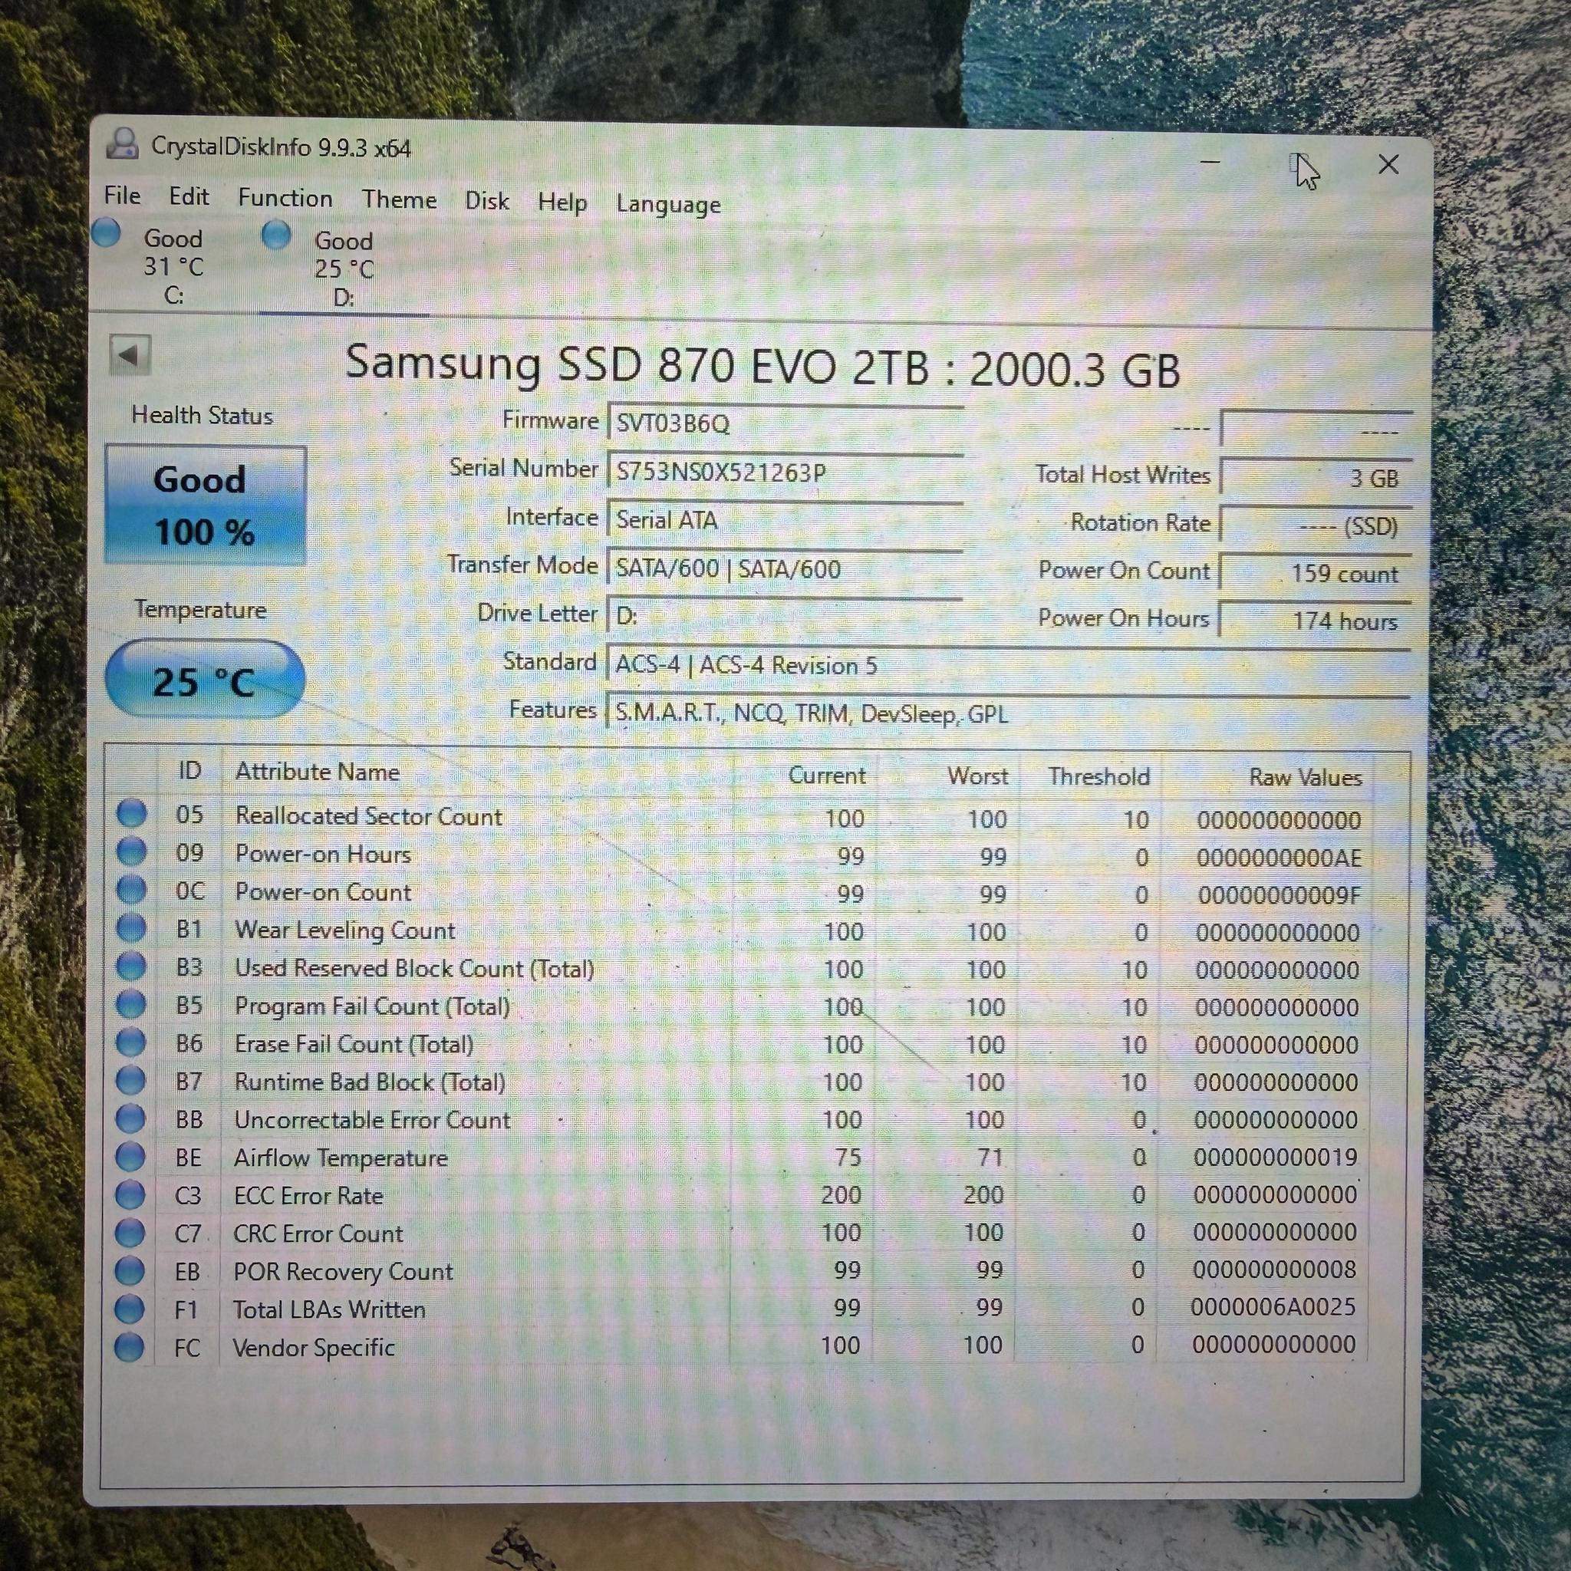Screen dimensions: 1571x1571
Task: Minimize the CrystalDiskInfo window
Action: [1210, 161]
